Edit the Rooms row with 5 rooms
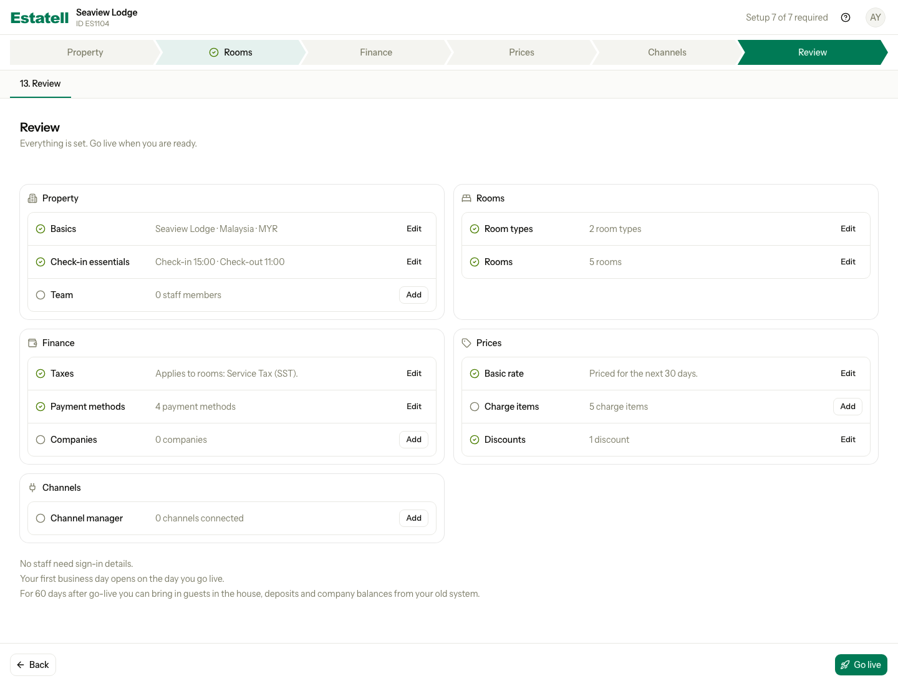The height and width of the screenshot is (686, 898). tap(848, 262)
